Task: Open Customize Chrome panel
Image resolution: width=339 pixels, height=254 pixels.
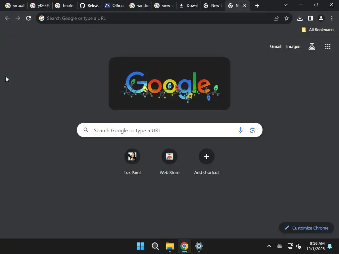Action: (x=306, y=228)
